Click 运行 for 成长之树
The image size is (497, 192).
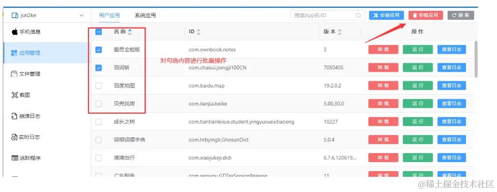coord(418,122)
